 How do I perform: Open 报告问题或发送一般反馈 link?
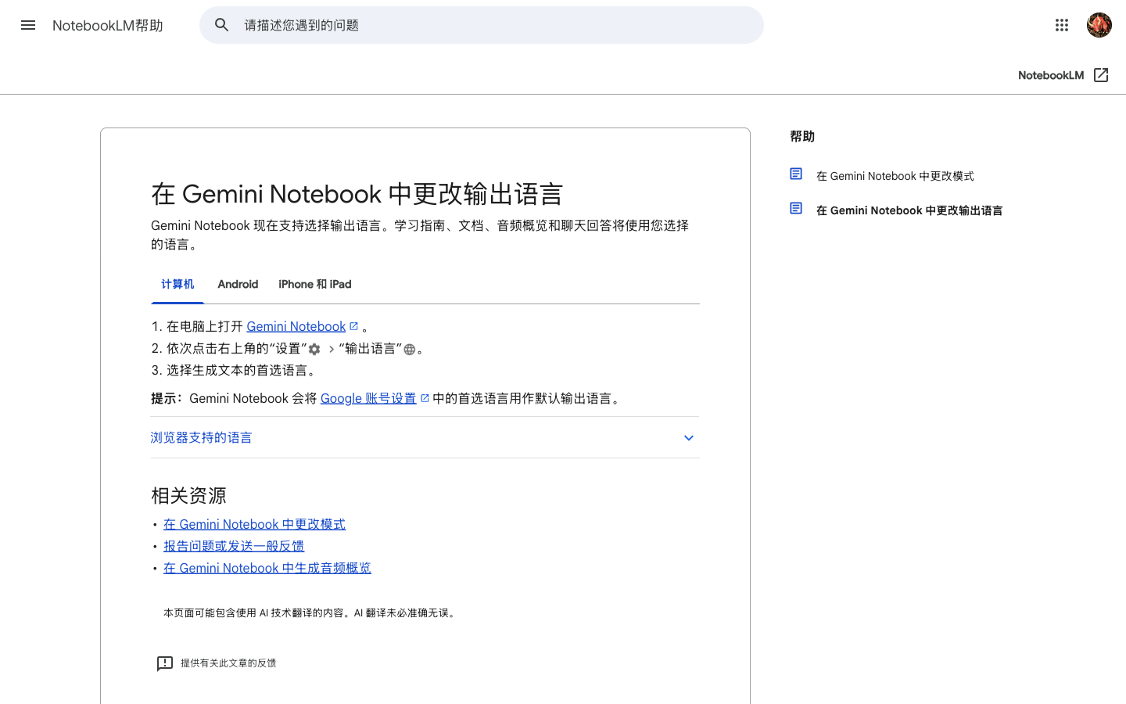234,546
